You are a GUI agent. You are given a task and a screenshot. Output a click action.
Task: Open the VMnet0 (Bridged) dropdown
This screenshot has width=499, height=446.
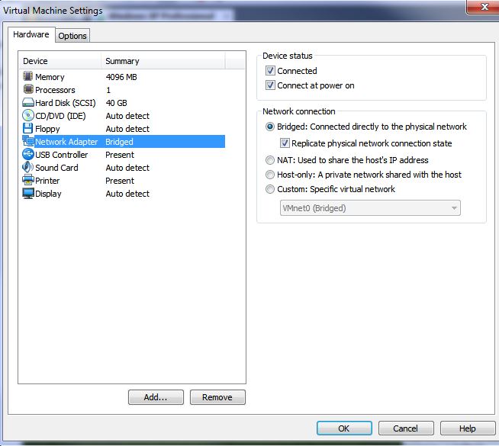[x=370, y=208]
